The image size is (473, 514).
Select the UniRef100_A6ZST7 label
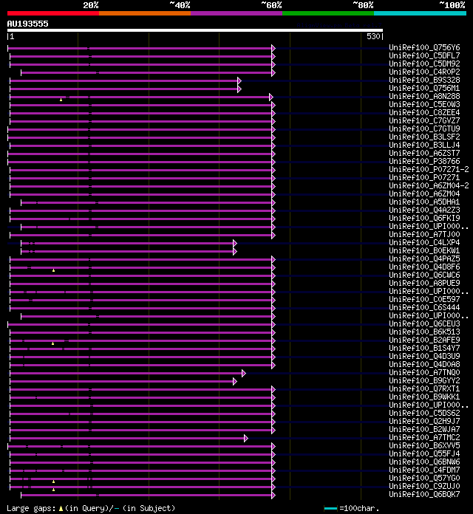coord(424,153)
